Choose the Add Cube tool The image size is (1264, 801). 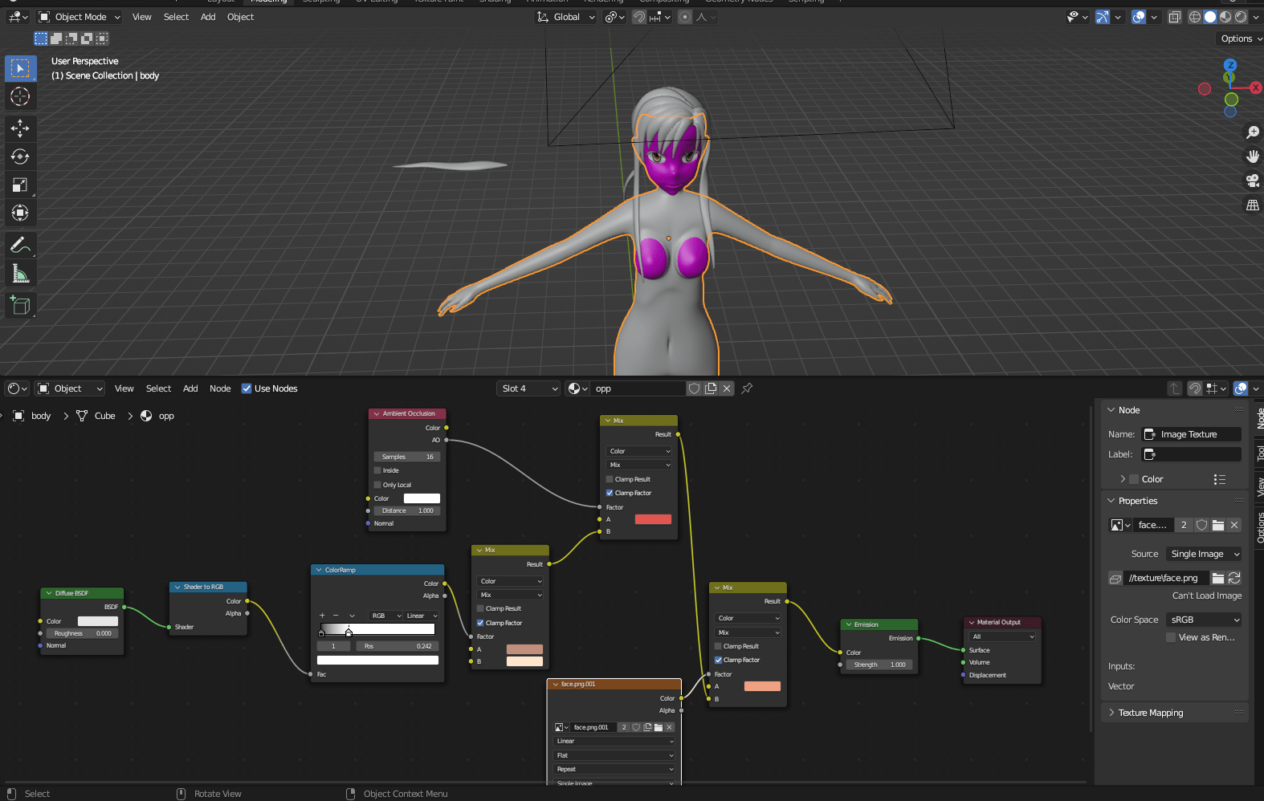(20, 305)
